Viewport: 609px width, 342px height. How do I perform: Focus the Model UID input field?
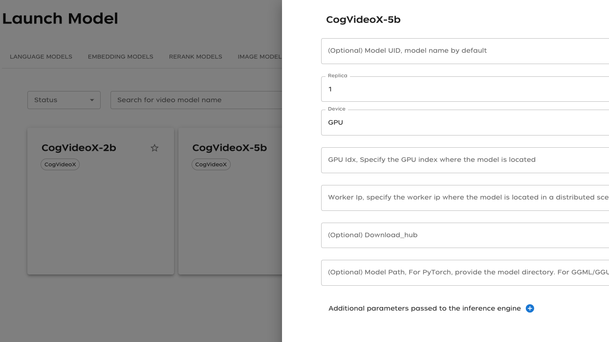click(465, 51)
